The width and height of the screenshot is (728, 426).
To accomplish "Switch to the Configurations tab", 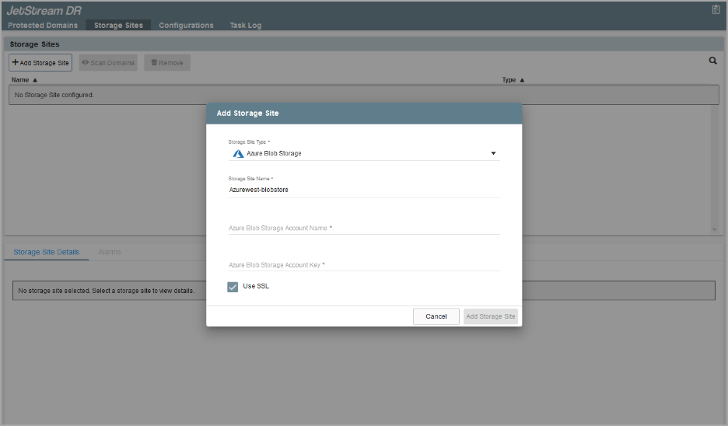I will pyautogui.click(x=186, y=26).
